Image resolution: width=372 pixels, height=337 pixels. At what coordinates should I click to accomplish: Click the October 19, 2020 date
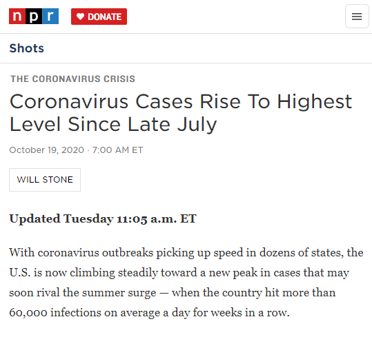47,150
